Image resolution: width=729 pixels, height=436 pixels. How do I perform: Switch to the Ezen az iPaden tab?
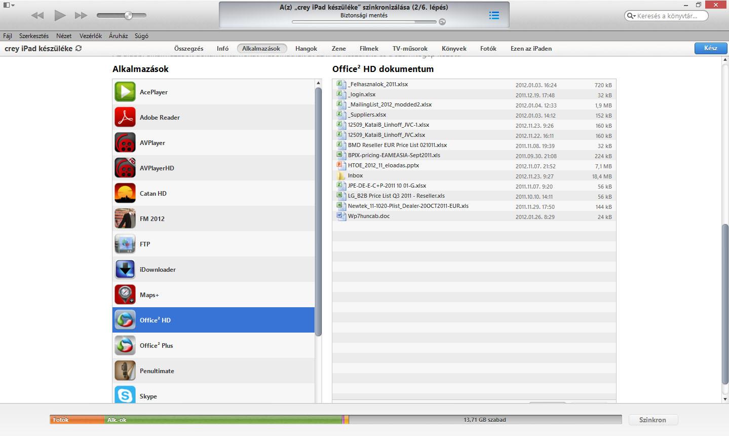coord(531,49)
